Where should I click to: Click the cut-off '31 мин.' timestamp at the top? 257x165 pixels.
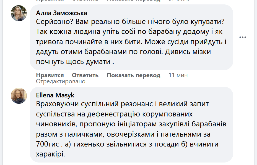pos(179,1)
